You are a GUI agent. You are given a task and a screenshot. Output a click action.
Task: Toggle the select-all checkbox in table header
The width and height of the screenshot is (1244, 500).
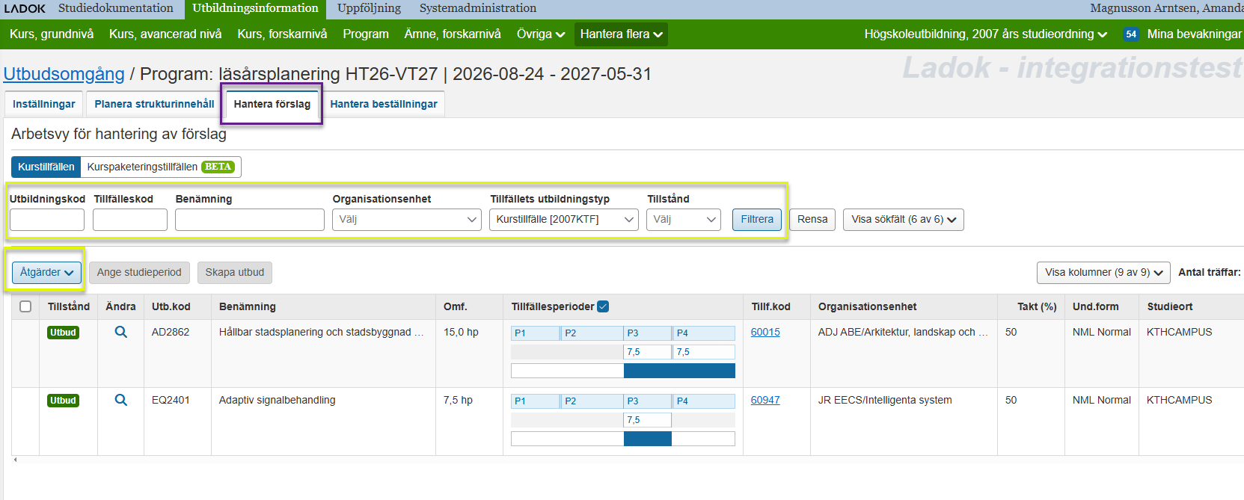tap(25, 306)
